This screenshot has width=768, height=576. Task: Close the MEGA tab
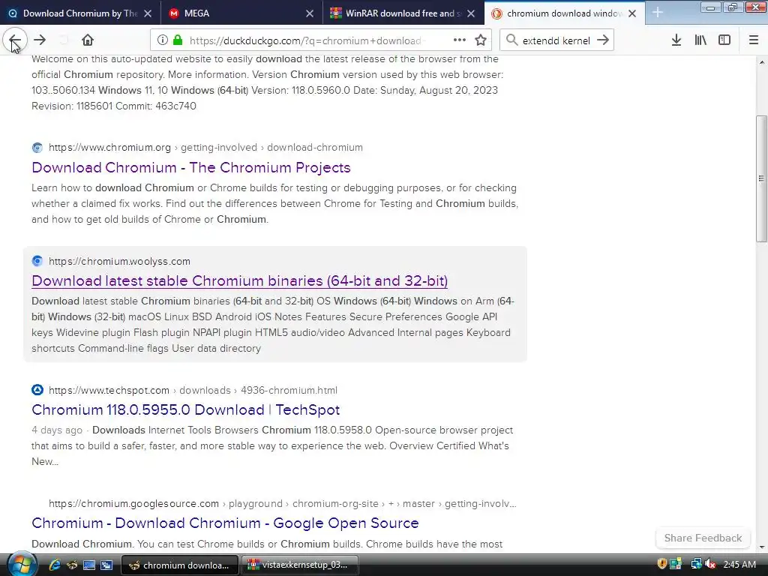[x=310, y=13]
